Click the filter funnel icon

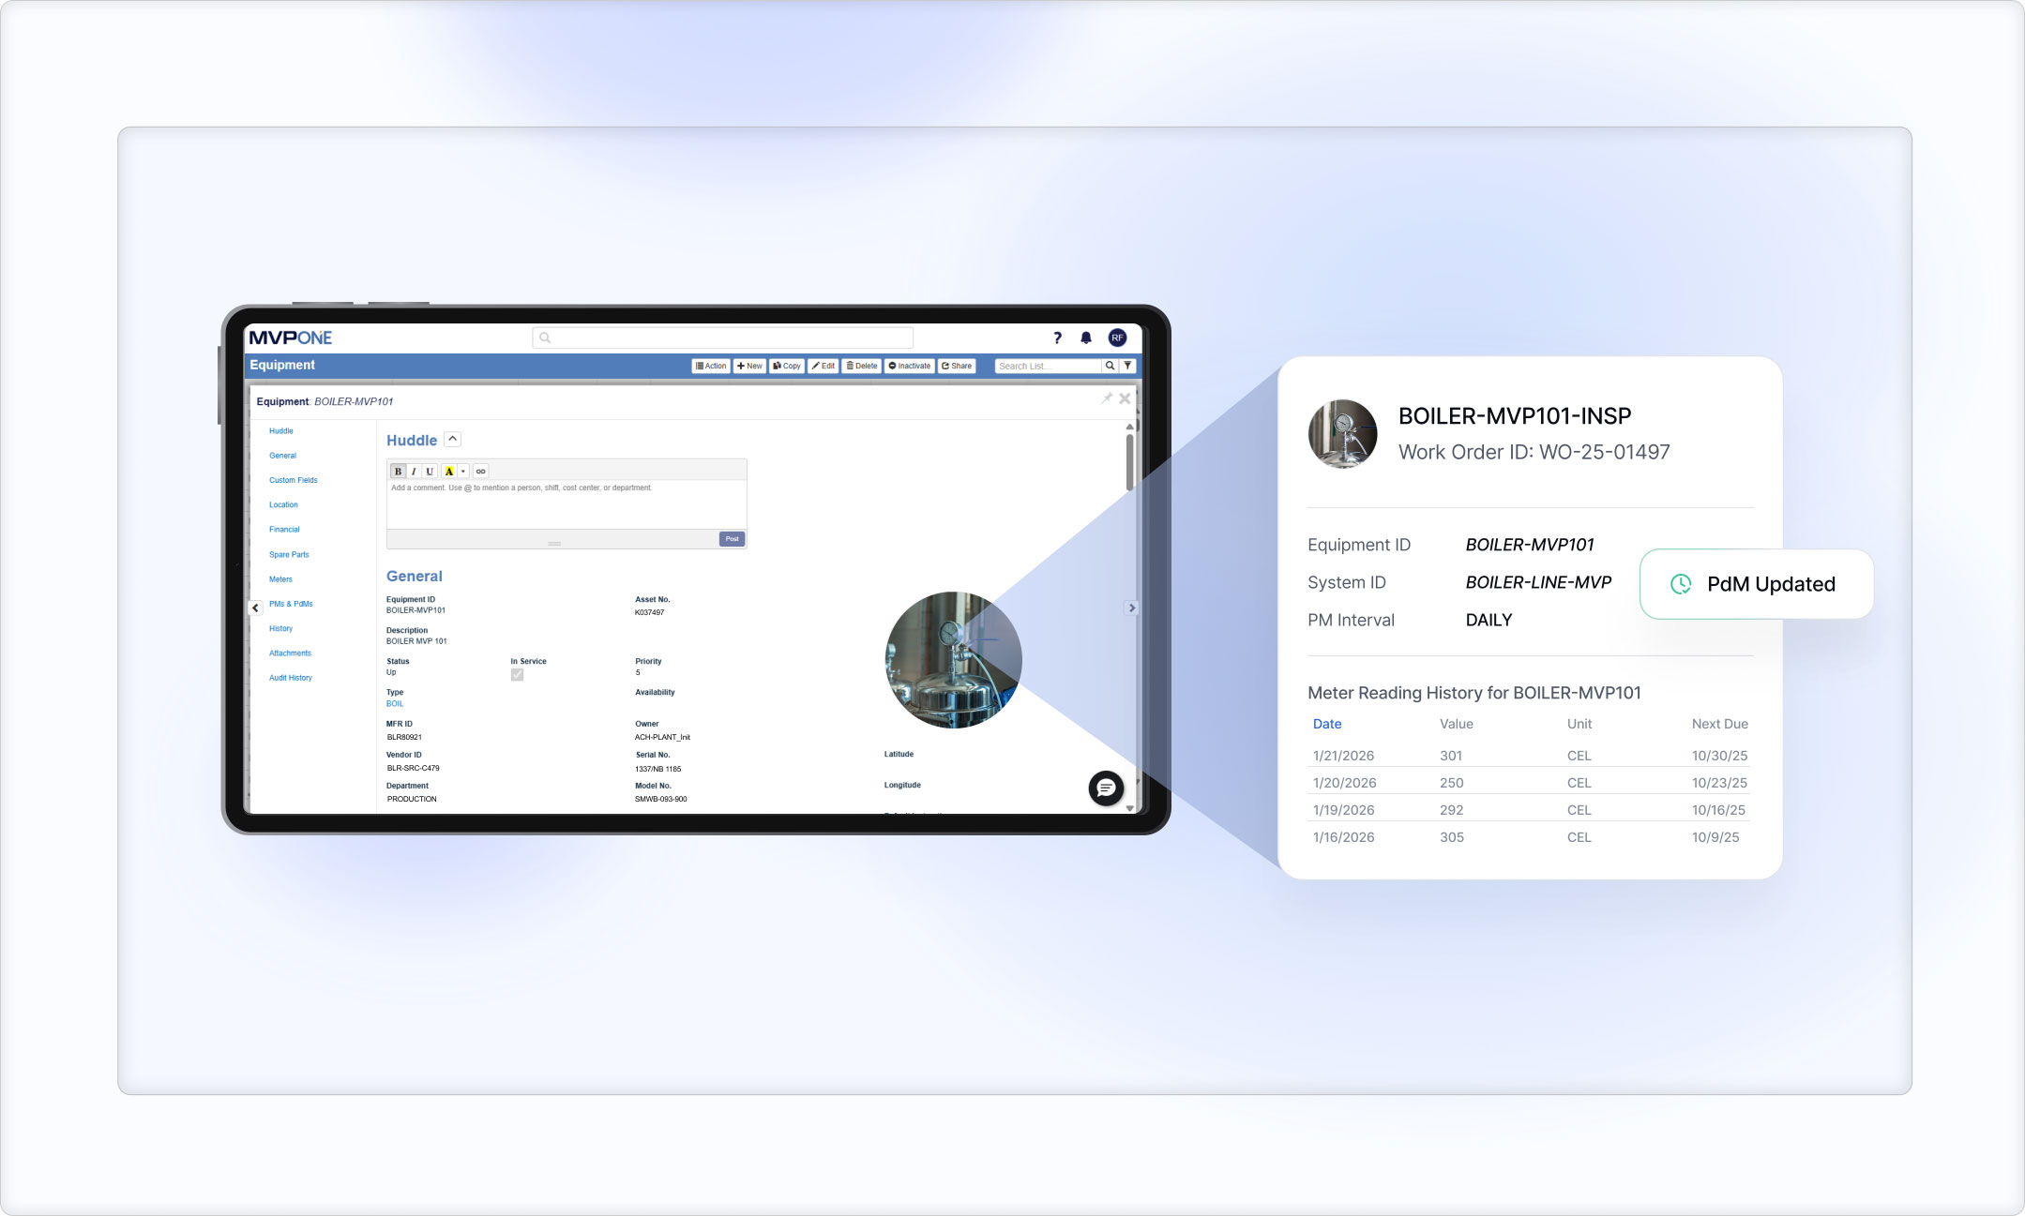pos(1128,366)
